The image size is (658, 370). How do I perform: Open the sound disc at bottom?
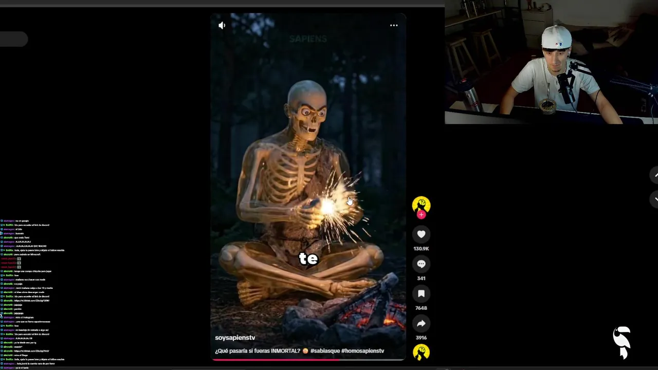pos(421,353)
